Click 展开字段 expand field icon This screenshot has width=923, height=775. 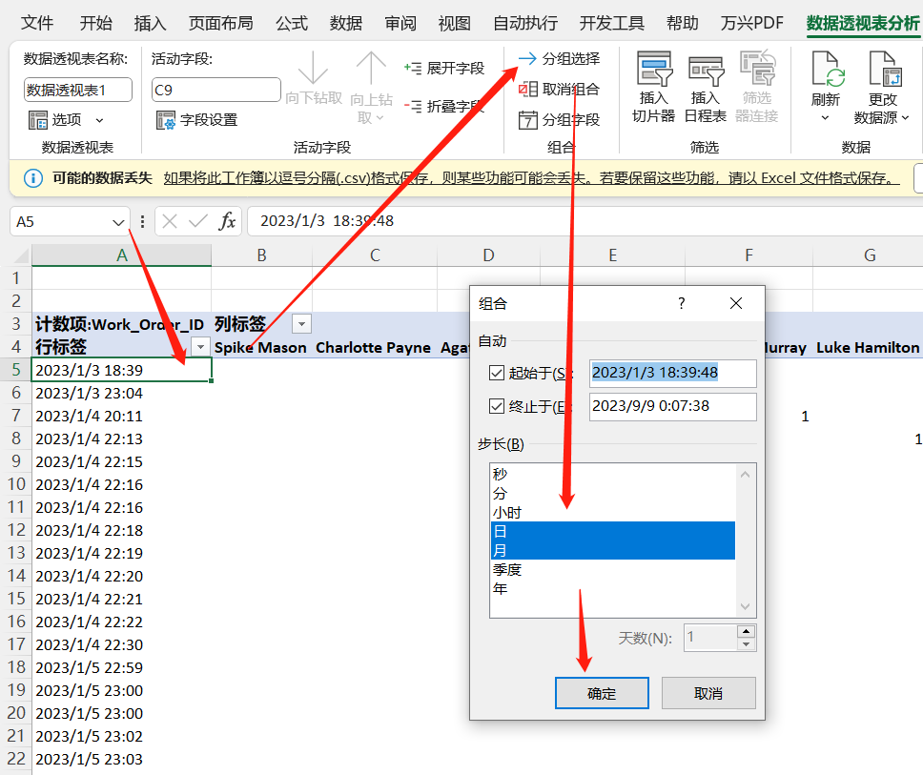[413, 69]
